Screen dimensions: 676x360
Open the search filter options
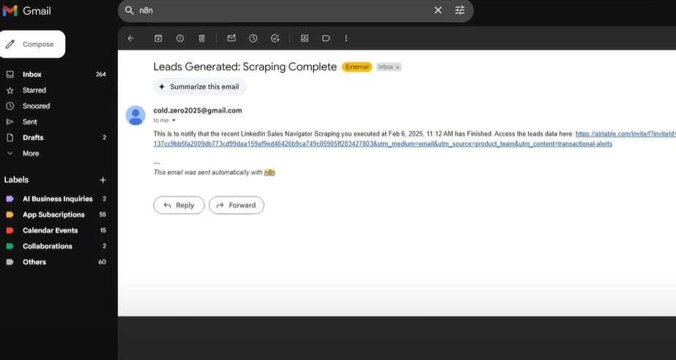coord(460,10)
